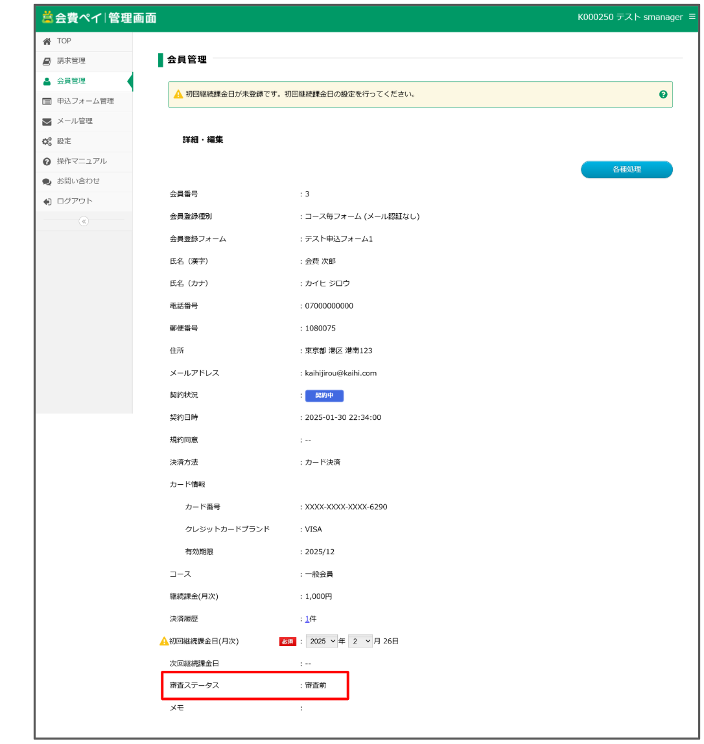The image size is (704, 744).
Task: Open 請求管理 menu item
Action: (71, 61)
